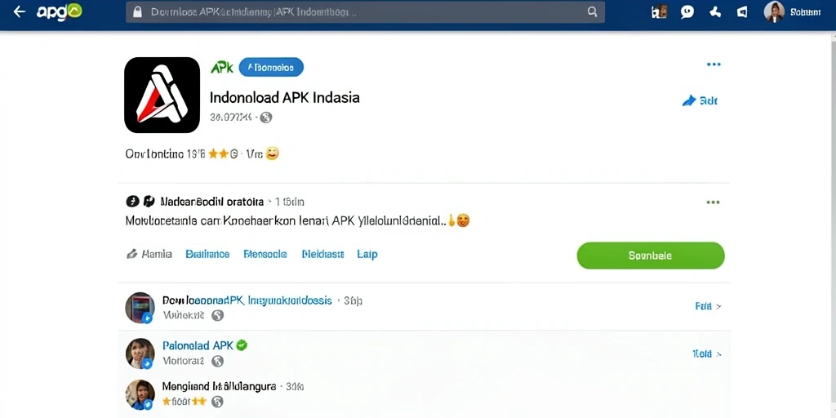
Task: Select the Laip tab
Action: click(367, 255)
